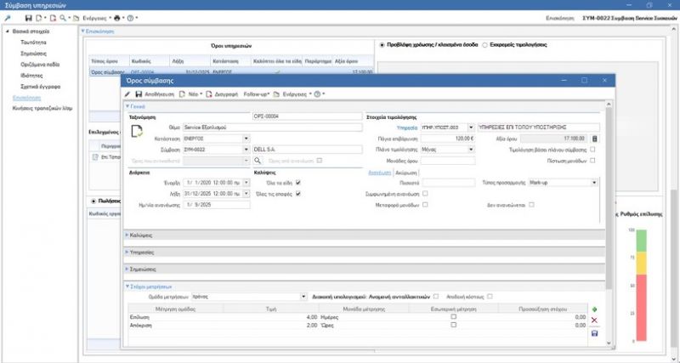Click the magnifier search icon in main toolbar
The height and width of the screenshot is (363, 680).
pos(63,18)
